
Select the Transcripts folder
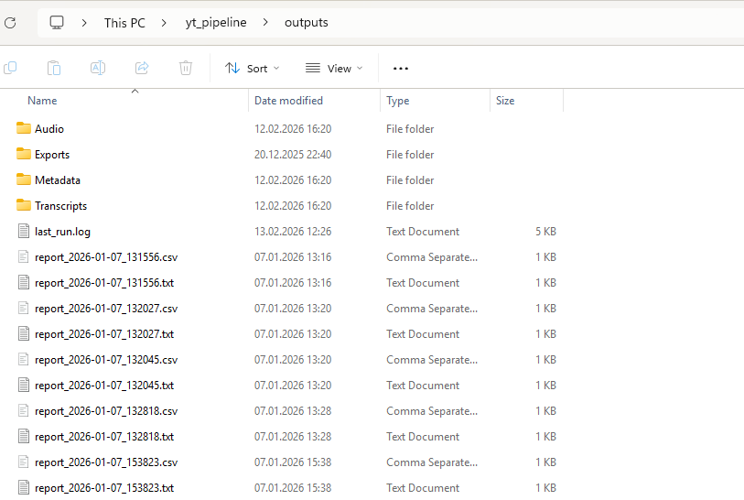point(60,206)
